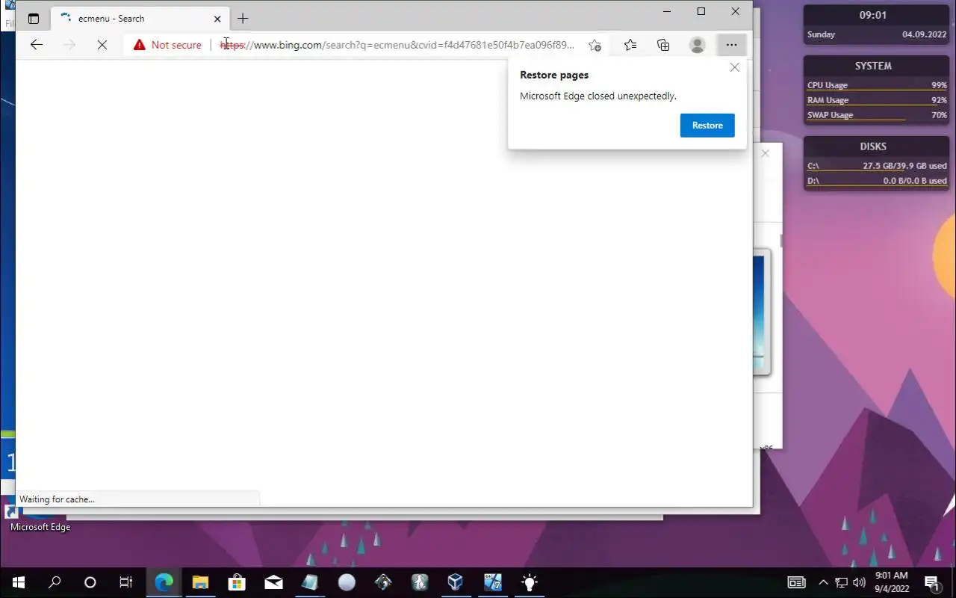Click the CPU Usage meter in widget
Screen dimensions: 956x598
click(x=877, y=85)
